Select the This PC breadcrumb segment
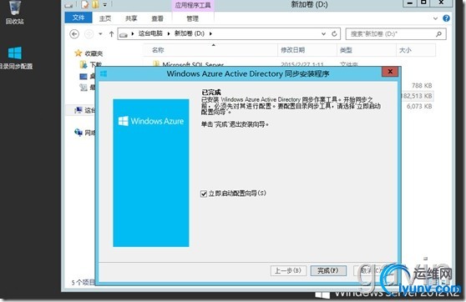 (150, 33)
